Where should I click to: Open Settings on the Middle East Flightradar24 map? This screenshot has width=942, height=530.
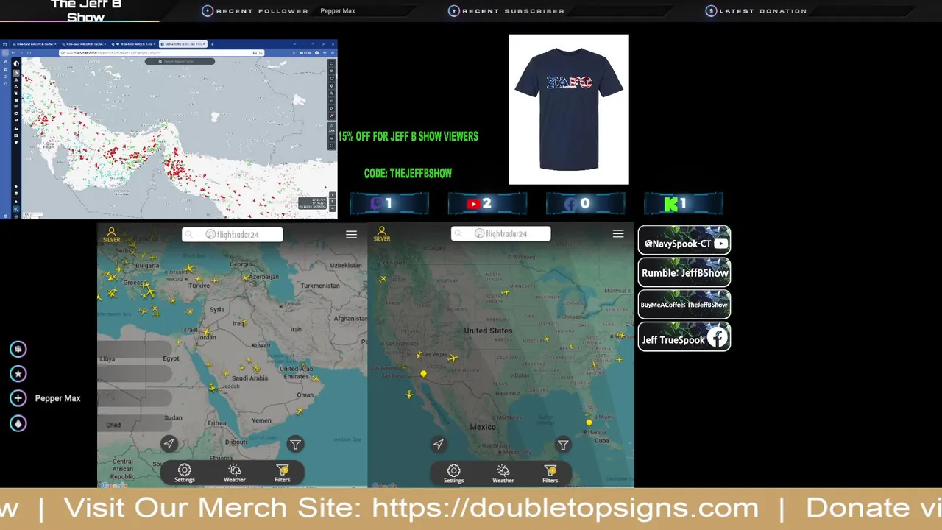point(185,473)
